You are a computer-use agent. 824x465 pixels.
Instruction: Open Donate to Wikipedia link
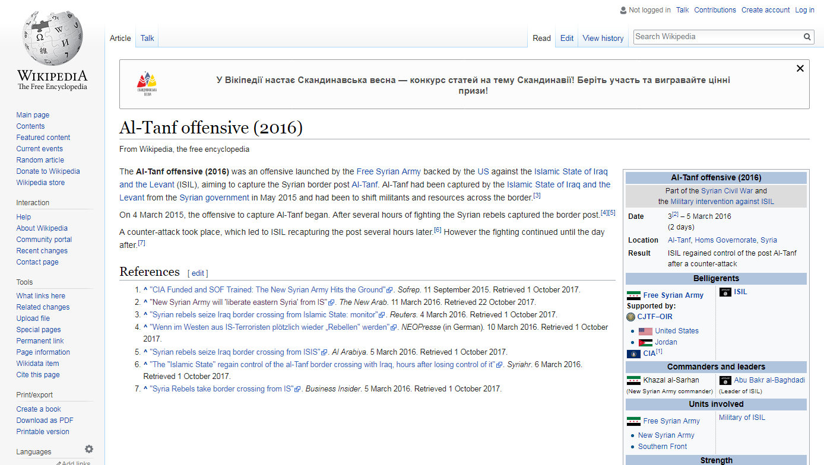click(x=48, y=171)
